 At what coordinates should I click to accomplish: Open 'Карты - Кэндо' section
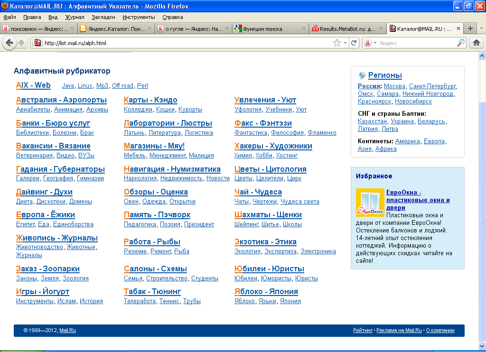(150, 100)
